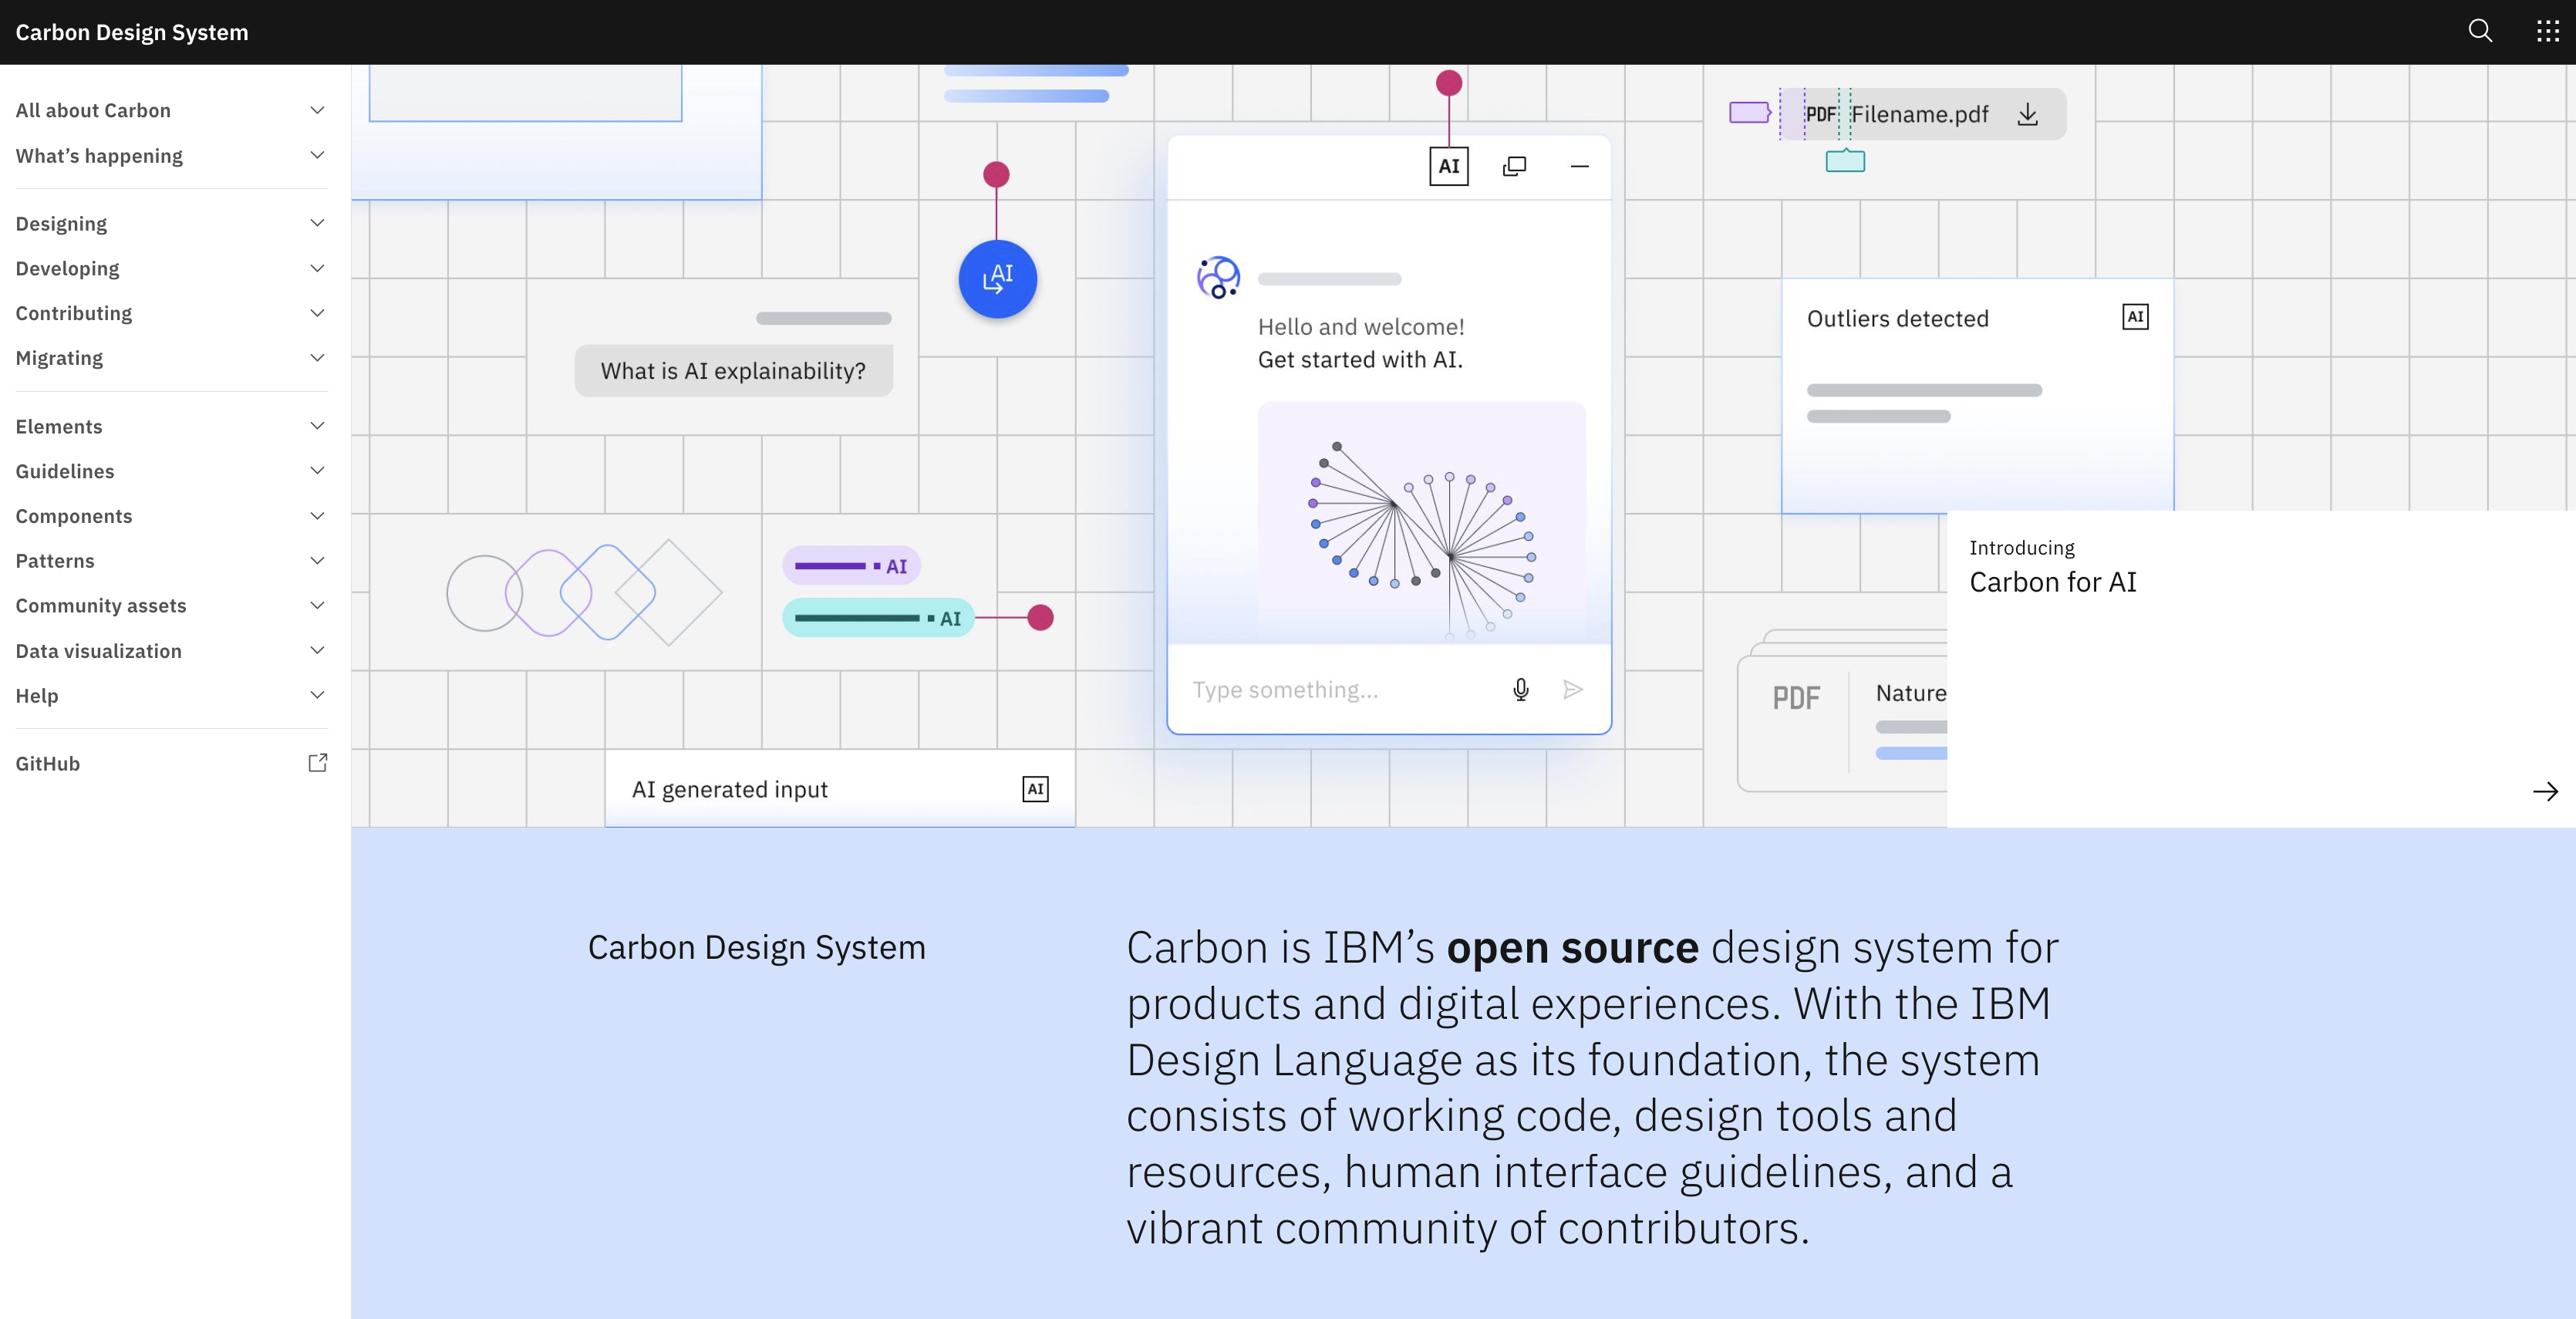This screenshot has height=1319, width=2576.
Task: Click the GitHub external link icon
Action: click(x=317, y=763)
